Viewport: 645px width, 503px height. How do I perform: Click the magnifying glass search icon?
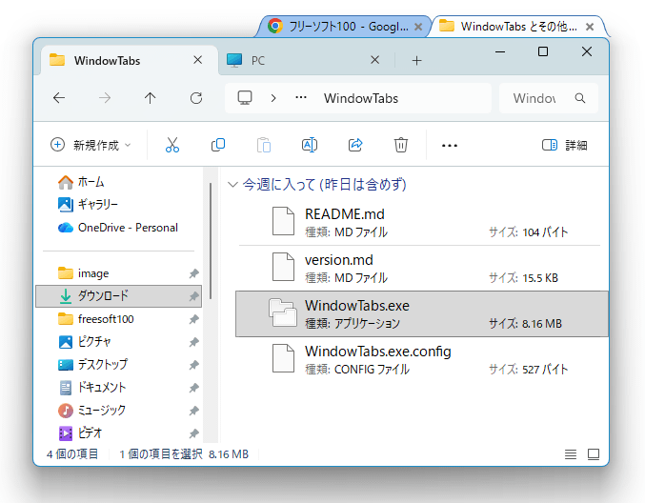[x=580, y=98]
